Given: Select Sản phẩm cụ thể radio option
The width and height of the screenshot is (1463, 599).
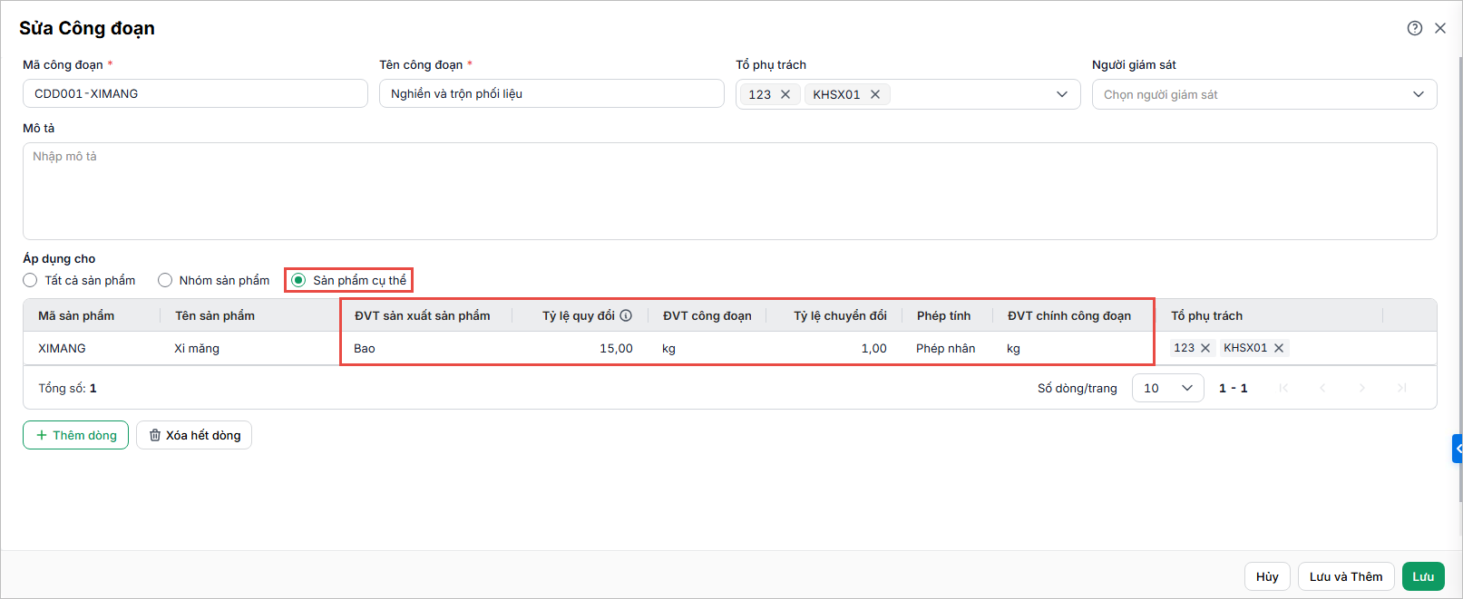Looking at the screenshot, I should click(x=298, y=280).
